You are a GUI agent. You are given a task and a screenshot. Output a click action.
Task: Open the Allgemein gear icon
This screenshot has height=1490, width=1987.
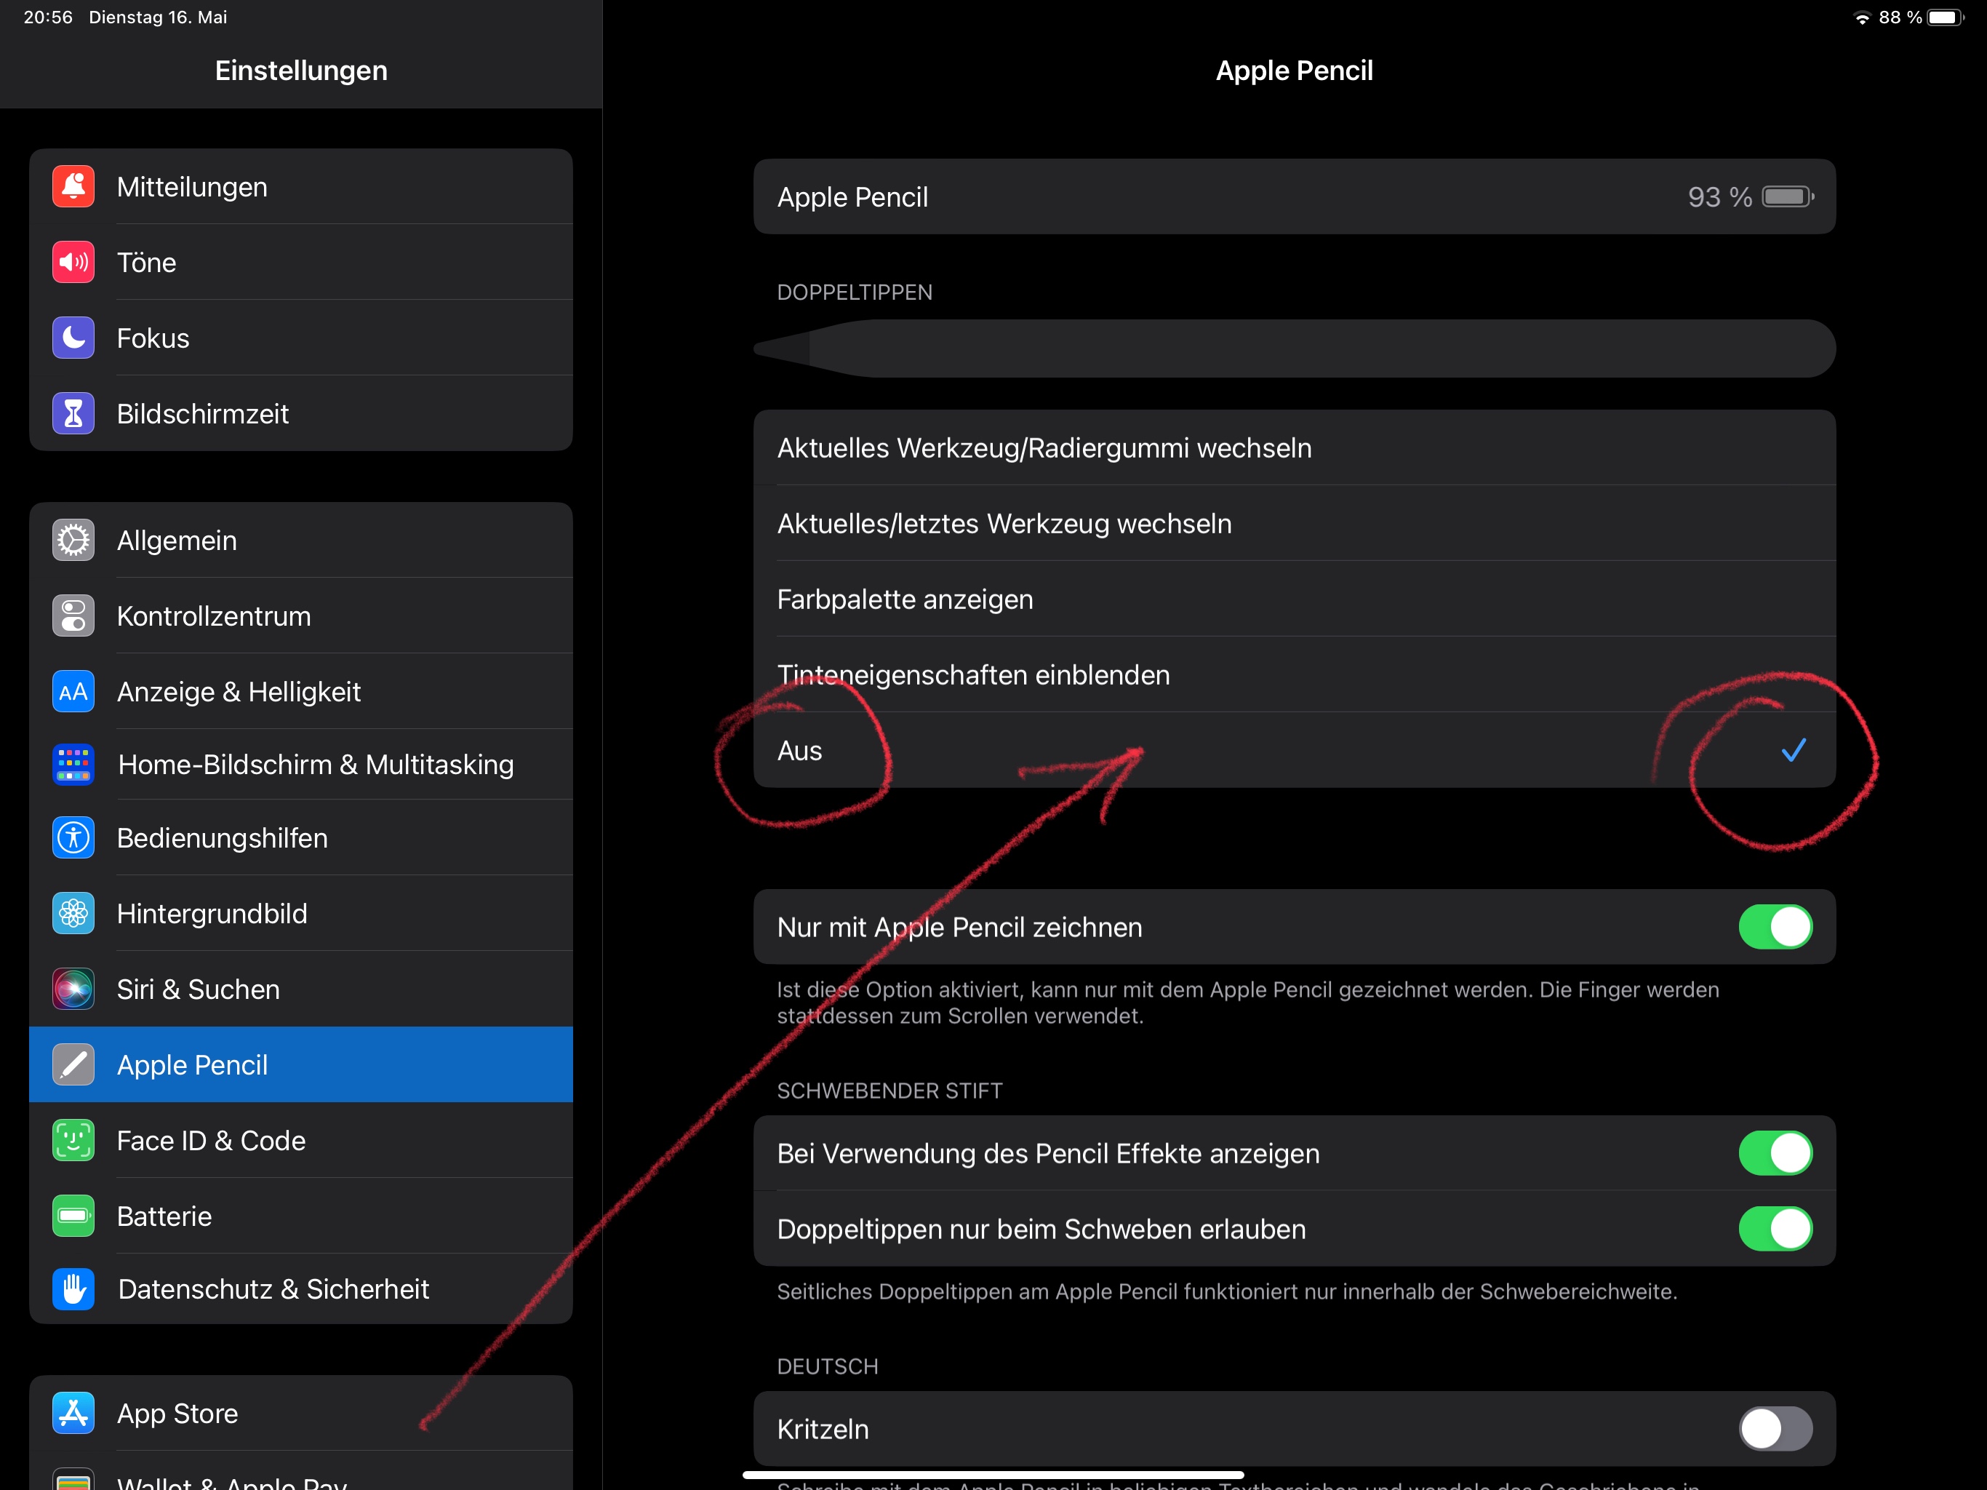pos(73,540)
